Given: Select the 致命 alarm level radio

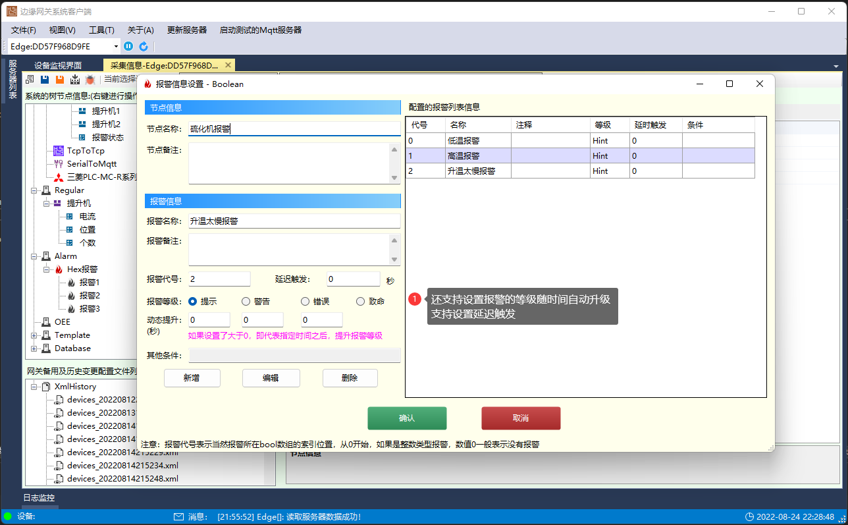Looking at the screenshot, I should [361, 301].
